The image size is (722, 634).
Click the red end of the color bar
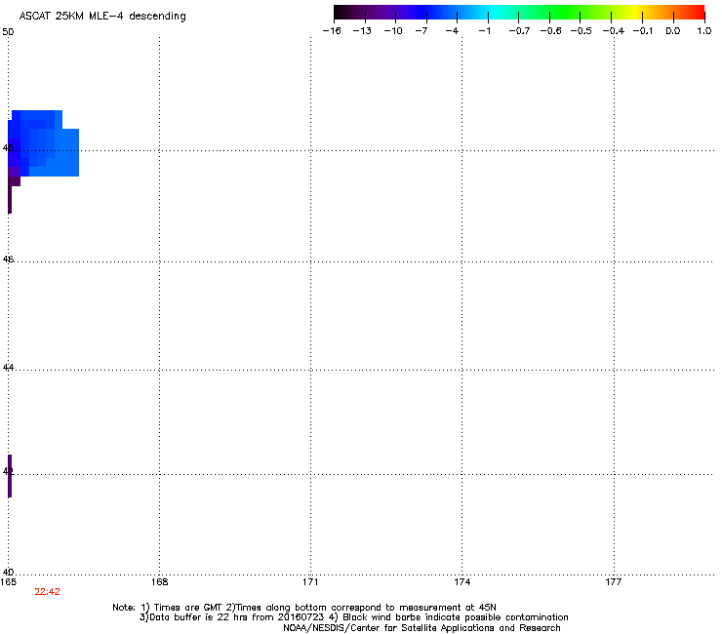pyautogui.click(x=697, y=13)
